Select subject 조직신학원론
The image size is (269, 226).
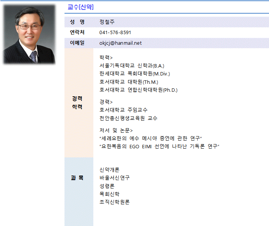click(x=115, y=202)
